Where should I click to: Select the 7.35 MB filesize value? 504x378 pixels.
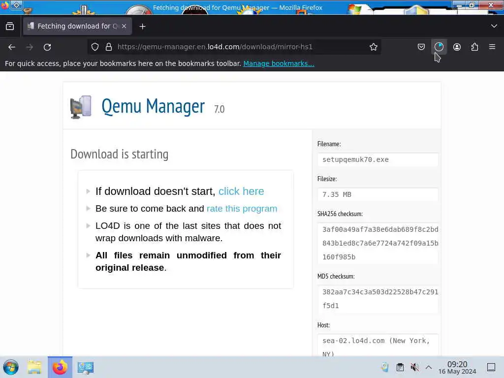(x=337, y=194)
